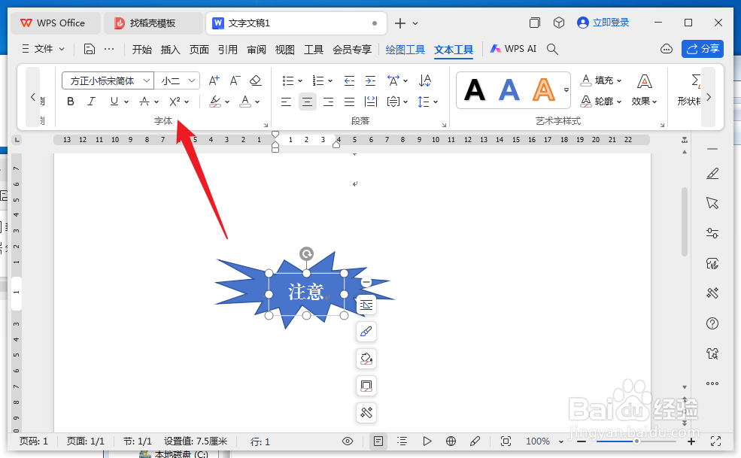Select center alignment

click(x=307, y=102)
